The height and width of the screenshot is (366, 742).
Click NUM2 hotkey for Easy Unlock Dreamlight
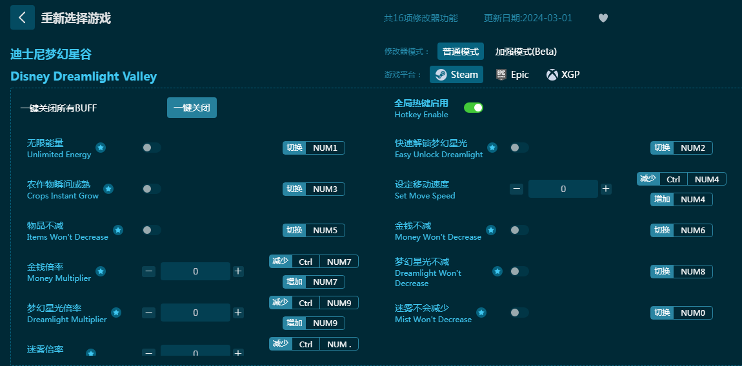(x=681, y=148)
